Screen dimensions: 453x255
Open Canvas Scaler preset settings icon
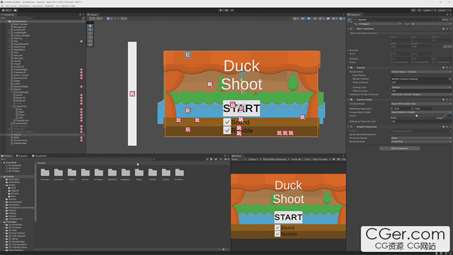(447, 99)
